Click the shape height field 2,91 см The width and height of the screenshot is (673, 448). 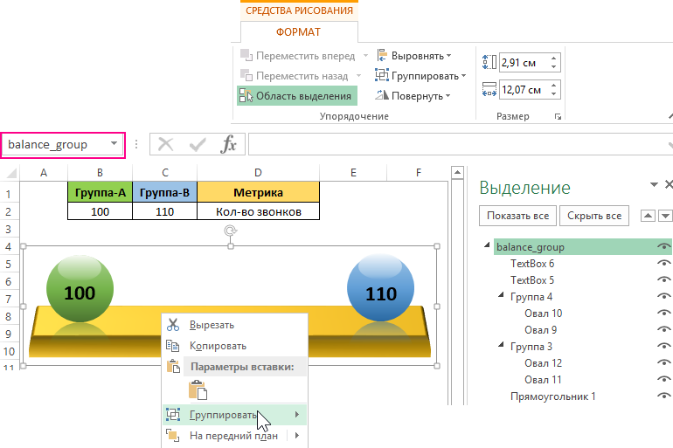[524, 63]
